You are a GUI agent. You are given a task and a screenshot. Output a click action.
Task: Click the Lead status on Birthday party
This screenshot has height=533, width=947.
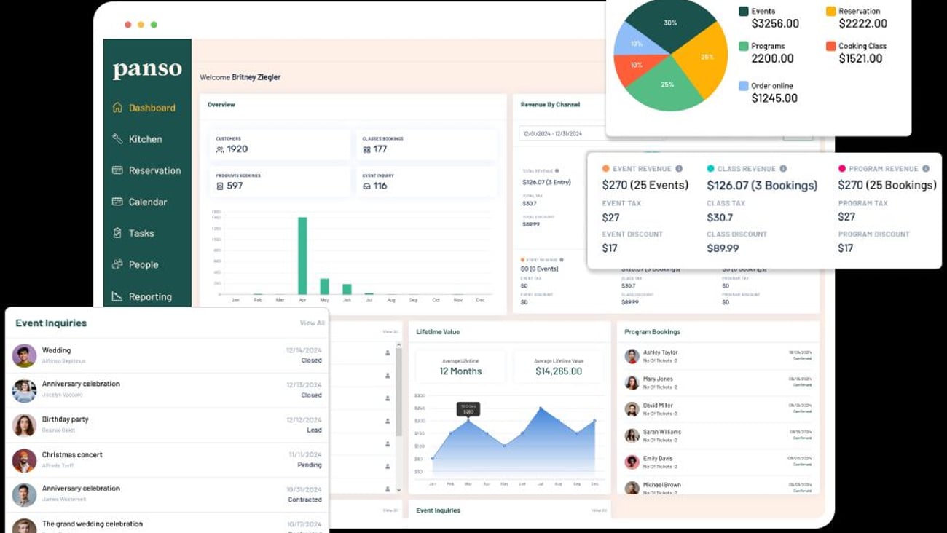[314, 430]
